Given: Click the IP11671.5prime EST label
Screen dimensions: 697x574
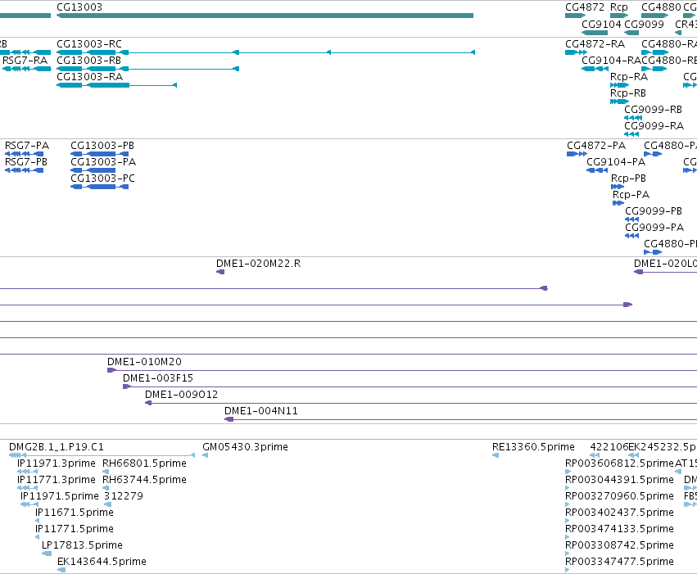Looking at the screenshot, I should (75, 513).
